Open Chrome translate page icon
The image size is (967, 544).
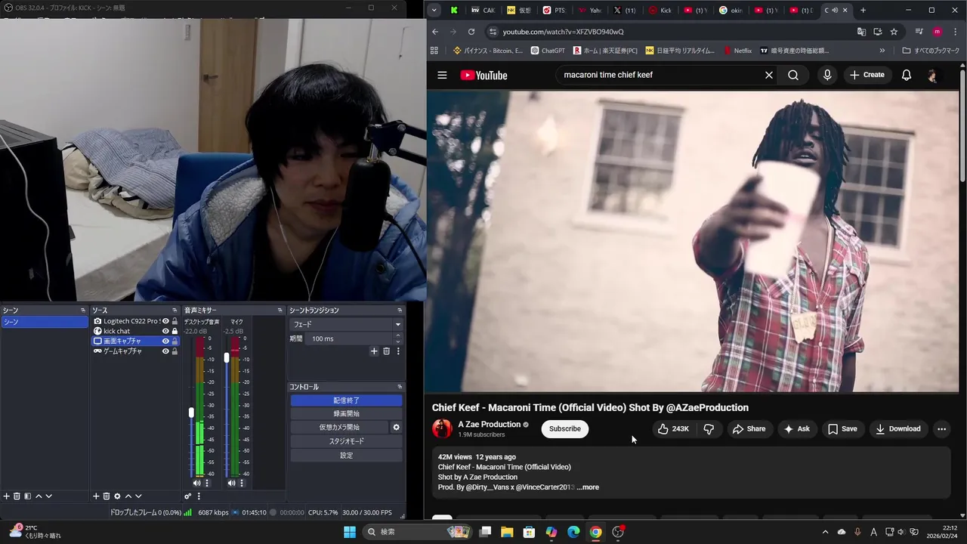861,32
